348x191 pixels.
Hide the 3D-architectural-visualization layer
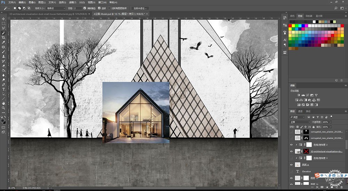pos(291,151)
